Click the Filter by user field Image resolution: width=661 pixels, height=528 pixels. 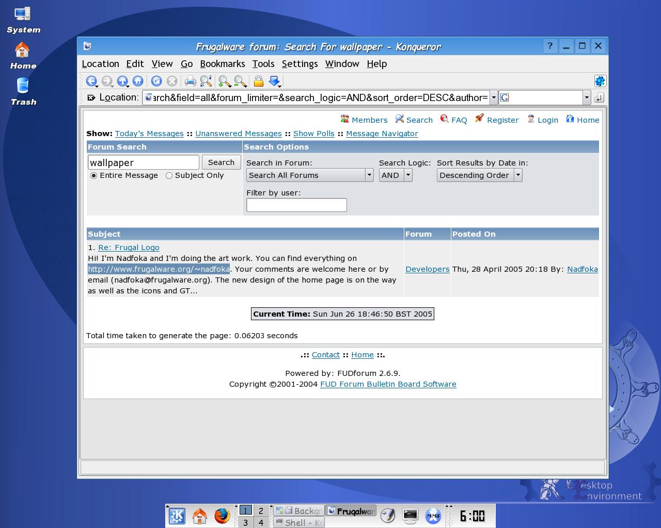pos(296,205)
